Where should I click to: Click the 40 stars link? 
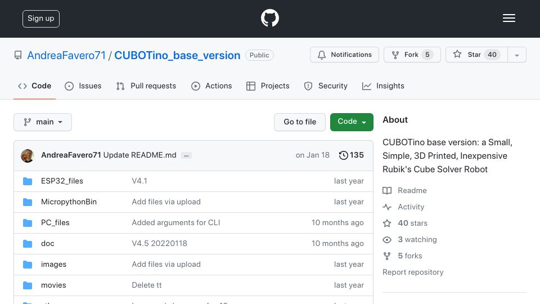tap(412, 223)
